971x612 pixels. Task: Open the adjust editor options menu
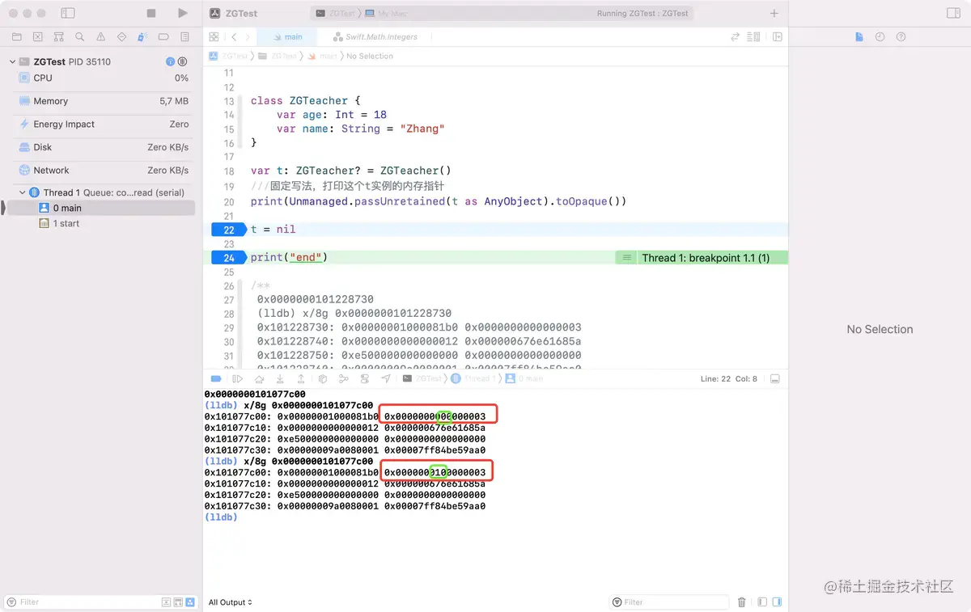pos(753,37)
